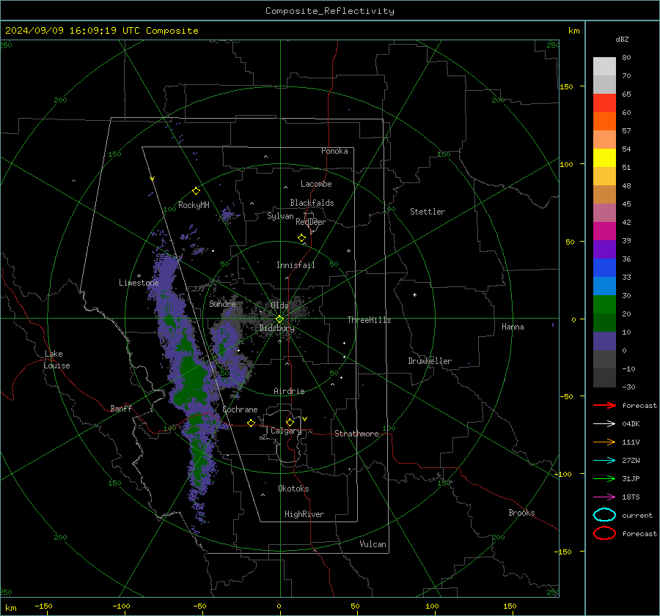
Task: Click the Cochrane town label
Action: click(240, 409)
